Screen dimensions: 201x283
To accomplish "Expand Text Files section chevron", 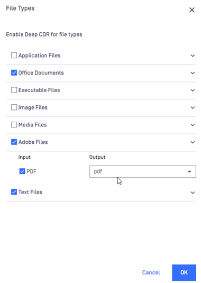I will point(193,193).
